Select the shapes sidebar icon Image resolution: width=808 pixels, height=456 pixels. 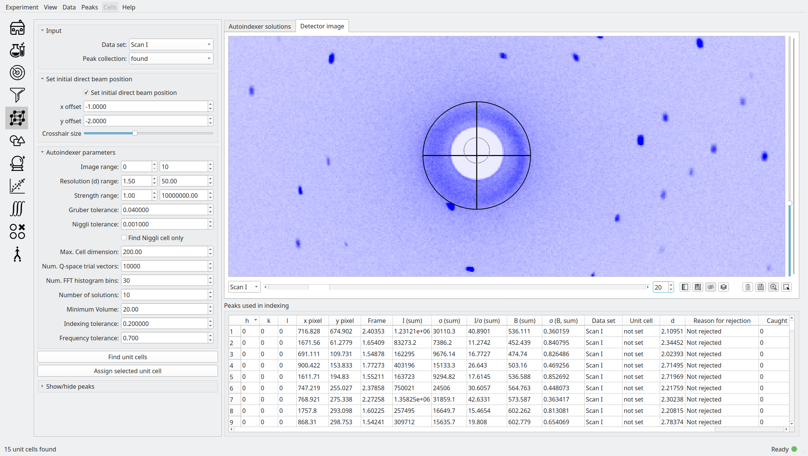(17, 141)
